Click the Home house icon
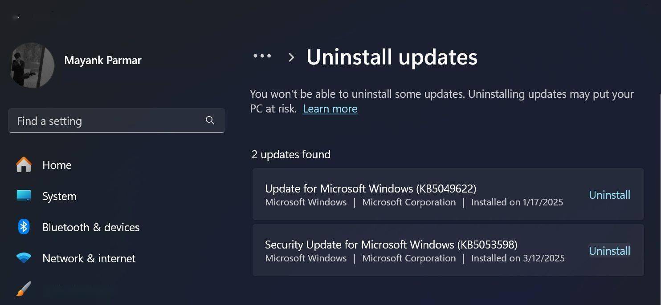The width and height of the screenshot is (661, 305). pos(24,165)
